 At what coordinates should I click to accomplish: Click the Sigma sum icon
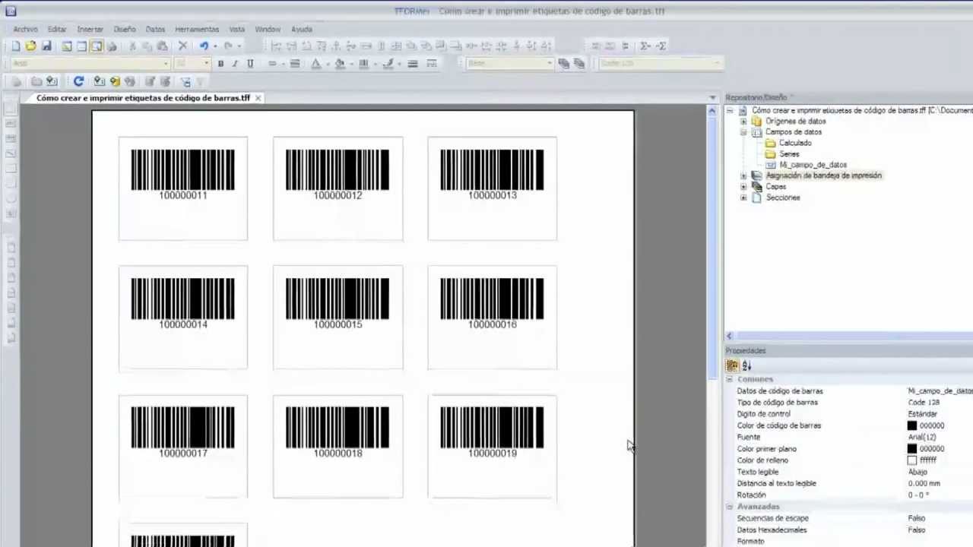click(x=644, y=46)
